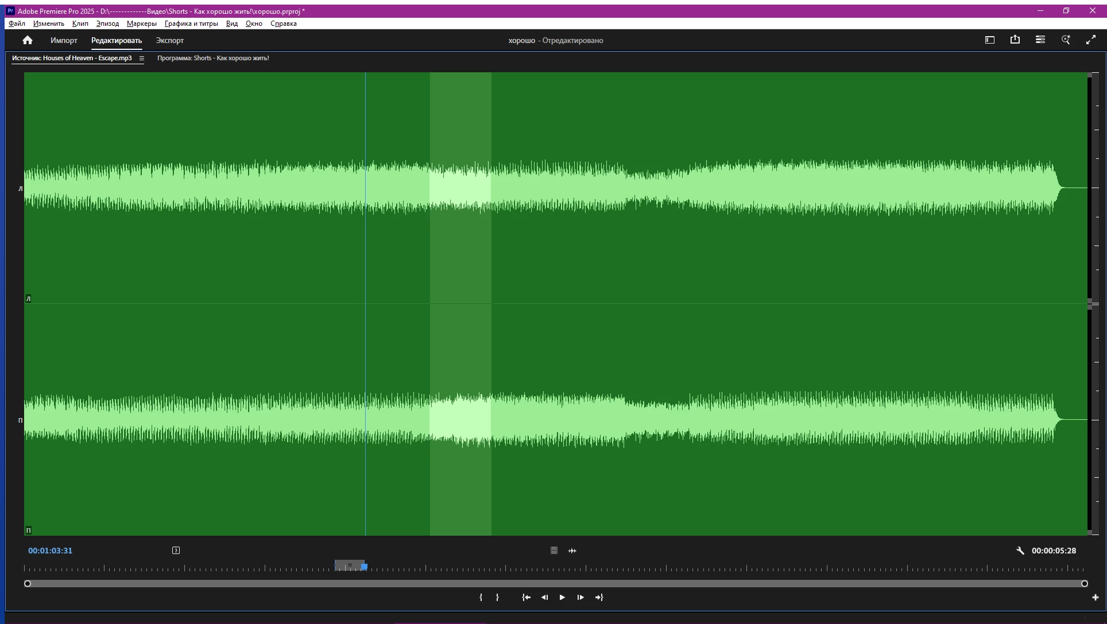
Task: Click right handle of zoom scrollbar
Action: pos(1084,584)
